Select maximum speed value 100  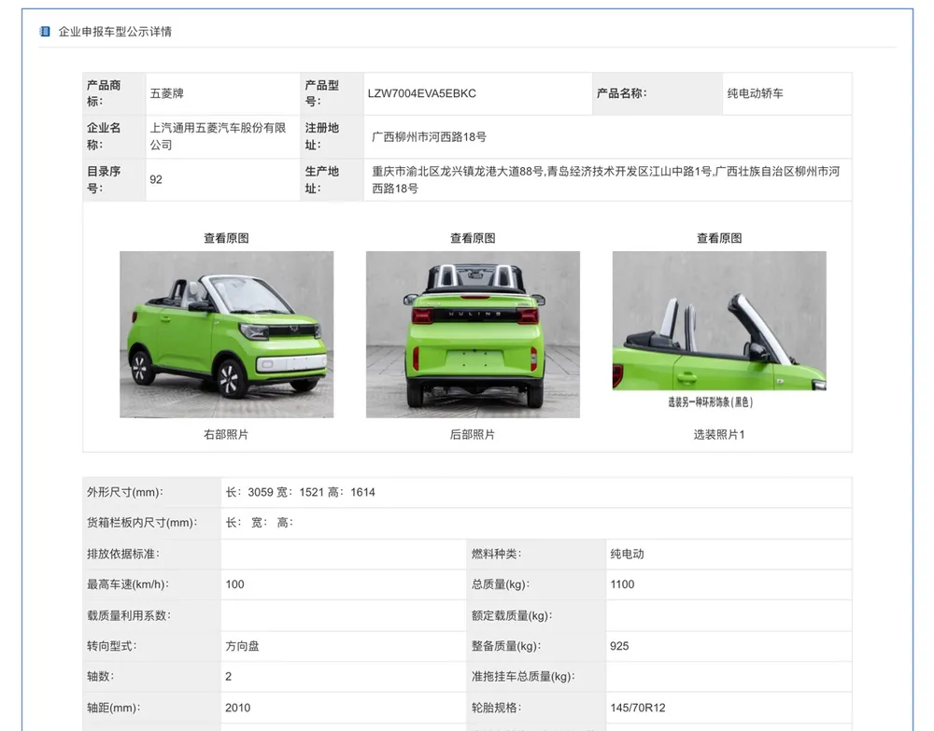coord(234,584)
